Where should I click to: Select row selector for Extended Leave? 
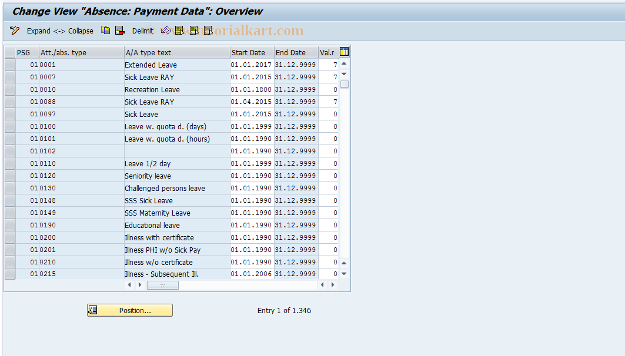pos(10,65)
